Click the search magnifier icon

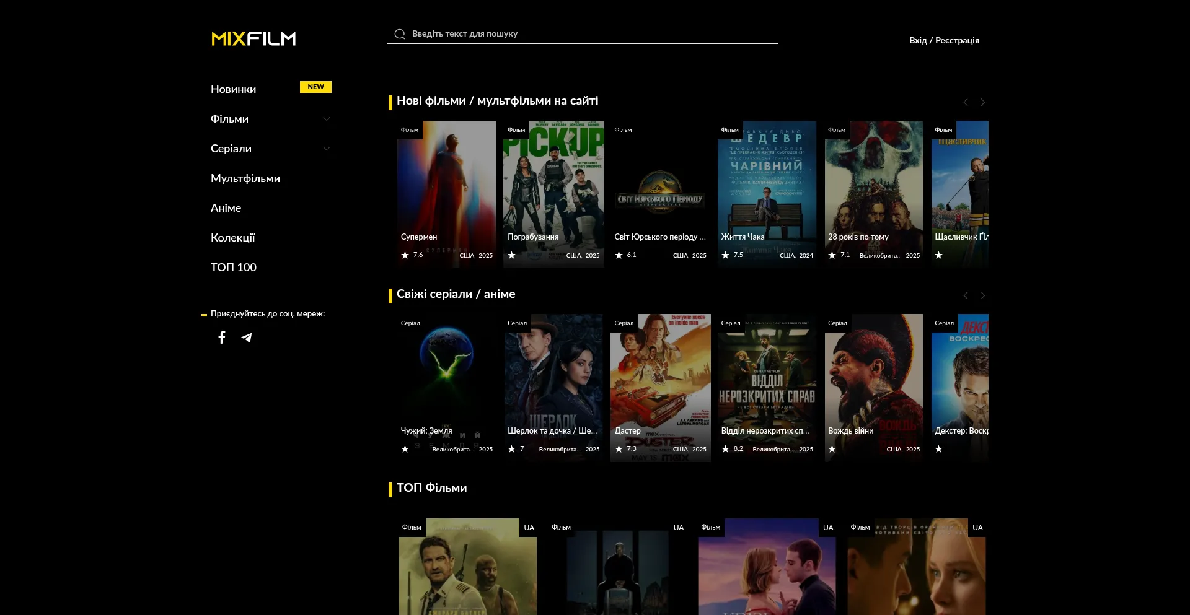[400, 33]
